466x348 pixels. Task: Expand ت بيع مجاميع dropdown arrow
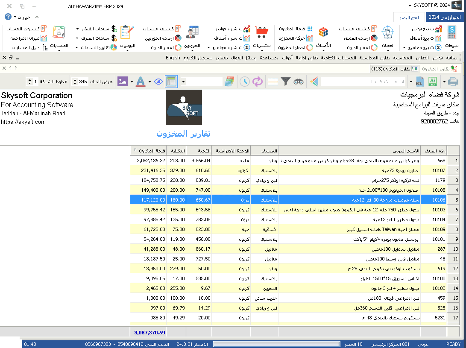(x=404, y=47)
